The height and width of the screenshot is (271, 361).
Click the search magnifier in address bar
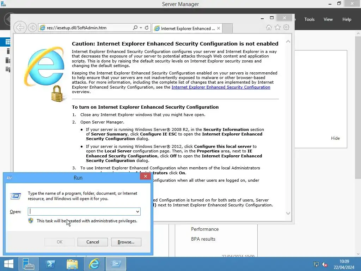(135, 28)
